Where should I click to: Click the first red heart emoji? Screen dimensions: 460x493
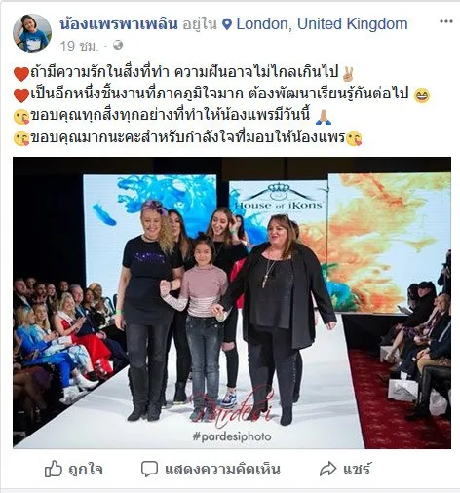(21, 73)
